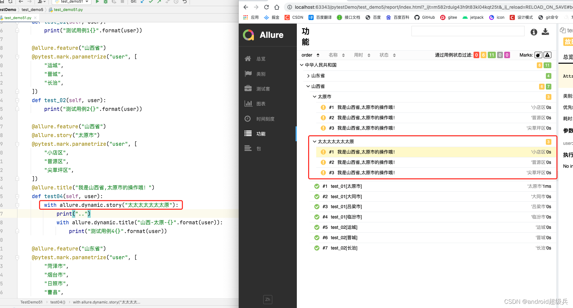Click the Allure logo
Viewport: 573px width, 308px height.
[263, 35]
